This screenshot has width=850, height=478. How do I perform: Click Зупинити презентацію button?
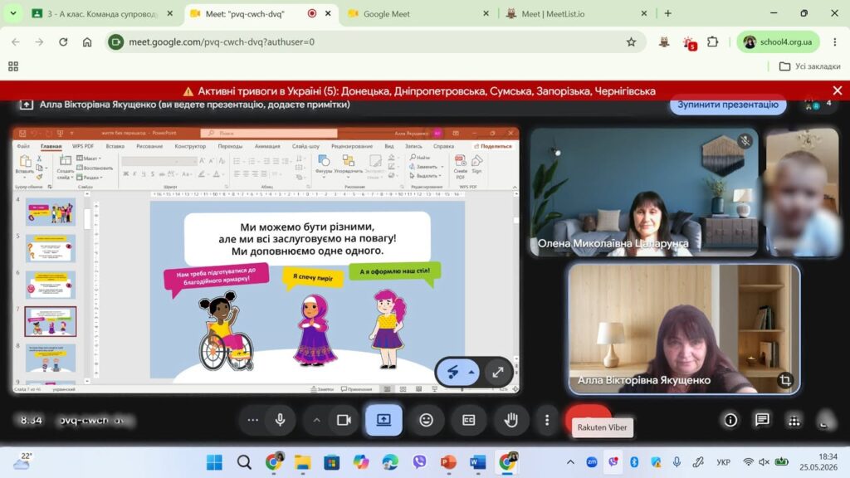727,105
